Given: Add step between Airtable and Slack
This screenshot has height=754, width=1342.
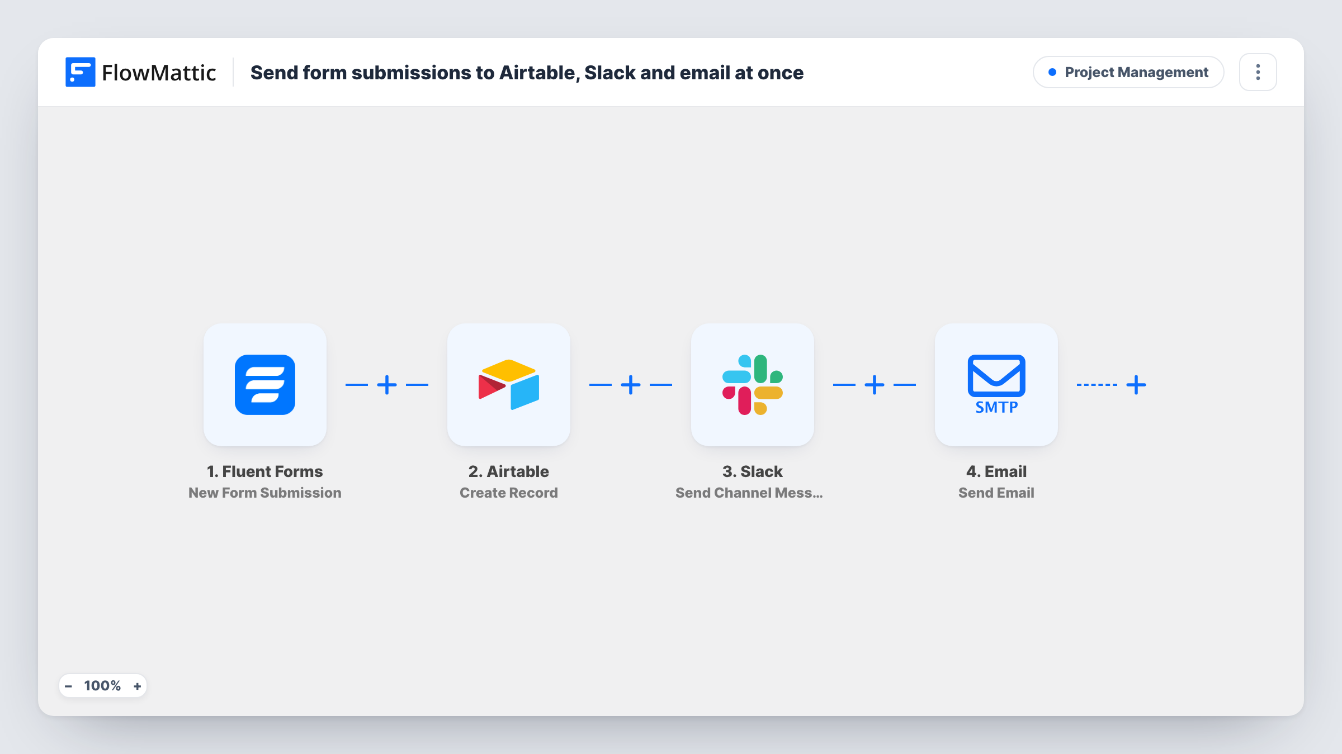Looking at the screenshot, I should (631, 385).
